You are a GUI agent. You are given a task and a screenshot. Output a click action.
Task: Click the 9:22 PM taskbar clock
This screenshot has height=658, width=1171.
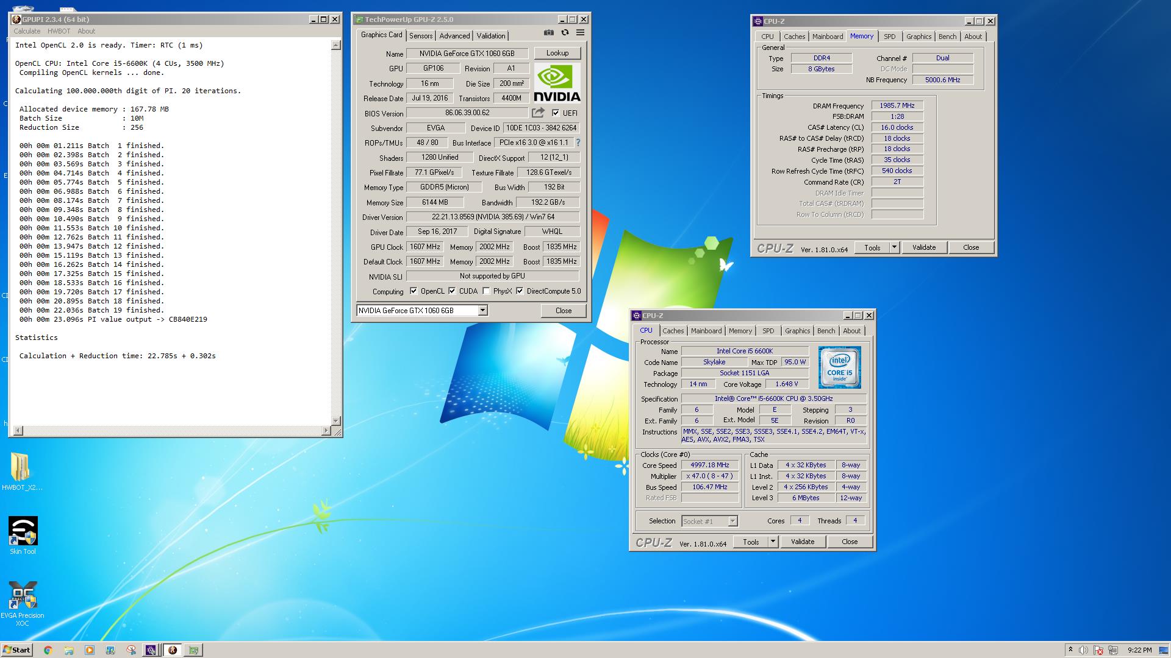click(x=1140, y=650)
